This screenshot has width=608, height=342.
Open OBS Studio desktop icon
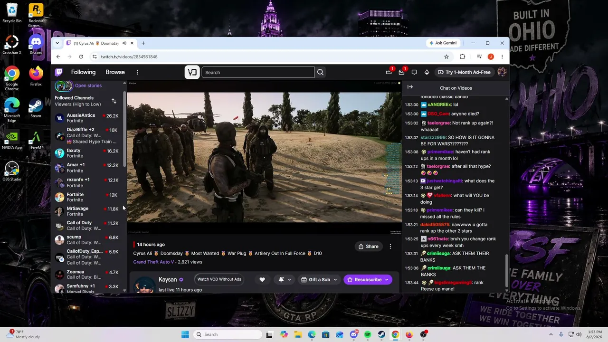pyautogui.click(x=12, y=171)
